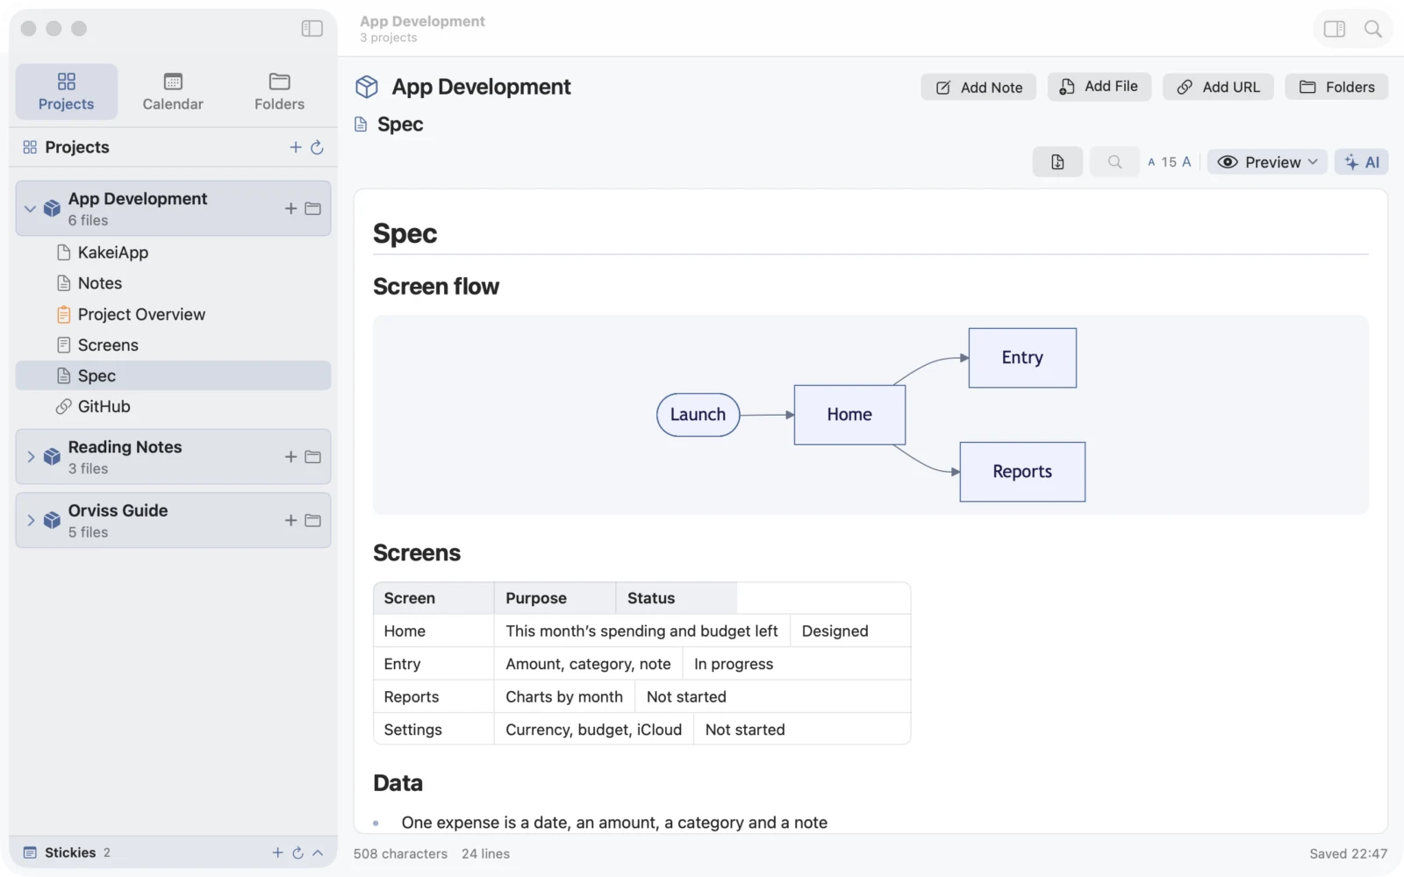This screenshot has width=1404, height=877.
Task: Click the export document icon button
Action: click(x=1057, y=162)
